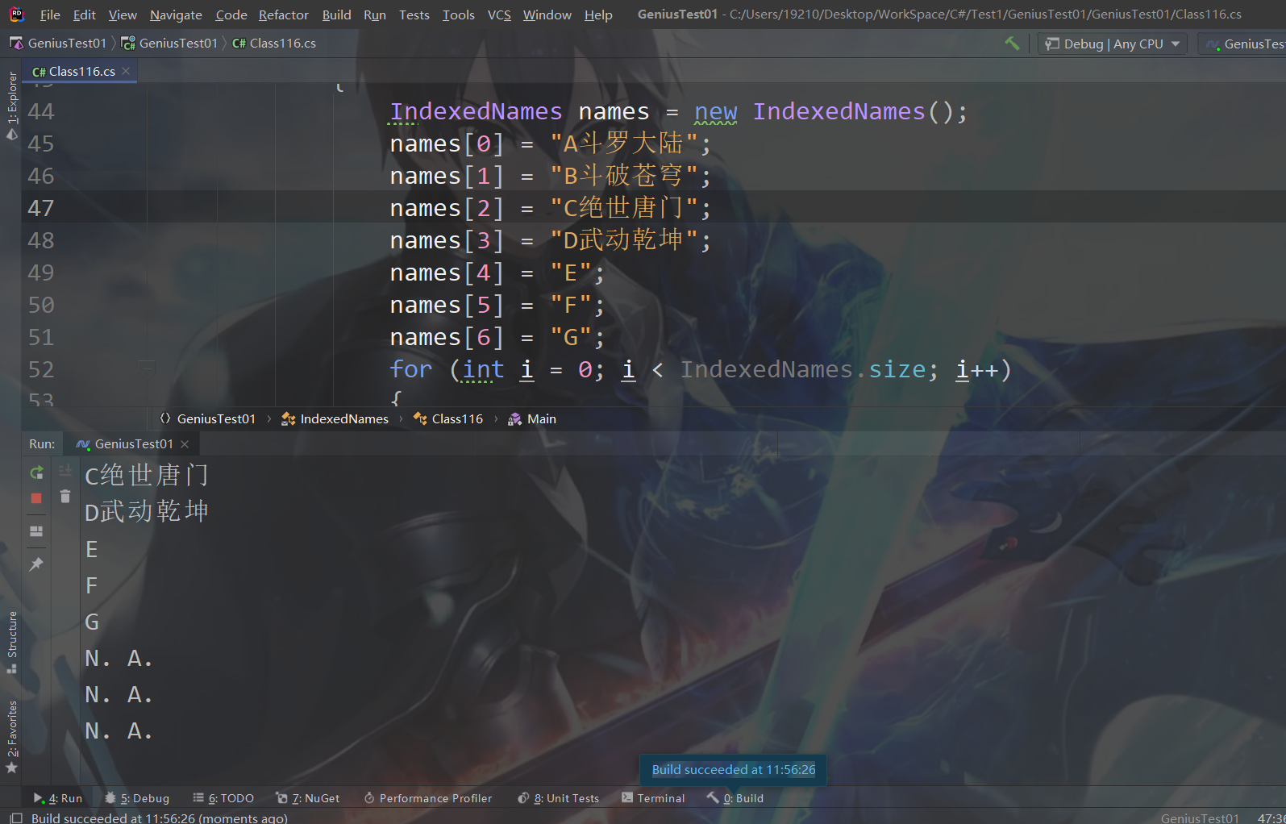Image resolution: width=1286 pixels, height=824 pixels.
Task: Open the Explorer tool window
Action: pyautogui.click(x=12, y=105)
